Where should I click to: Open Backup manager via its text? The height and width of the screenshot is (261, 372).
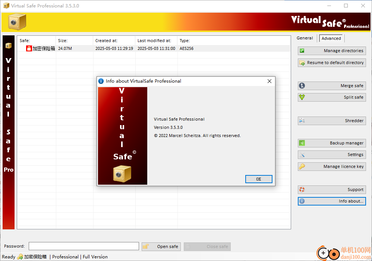coord(346,143)
